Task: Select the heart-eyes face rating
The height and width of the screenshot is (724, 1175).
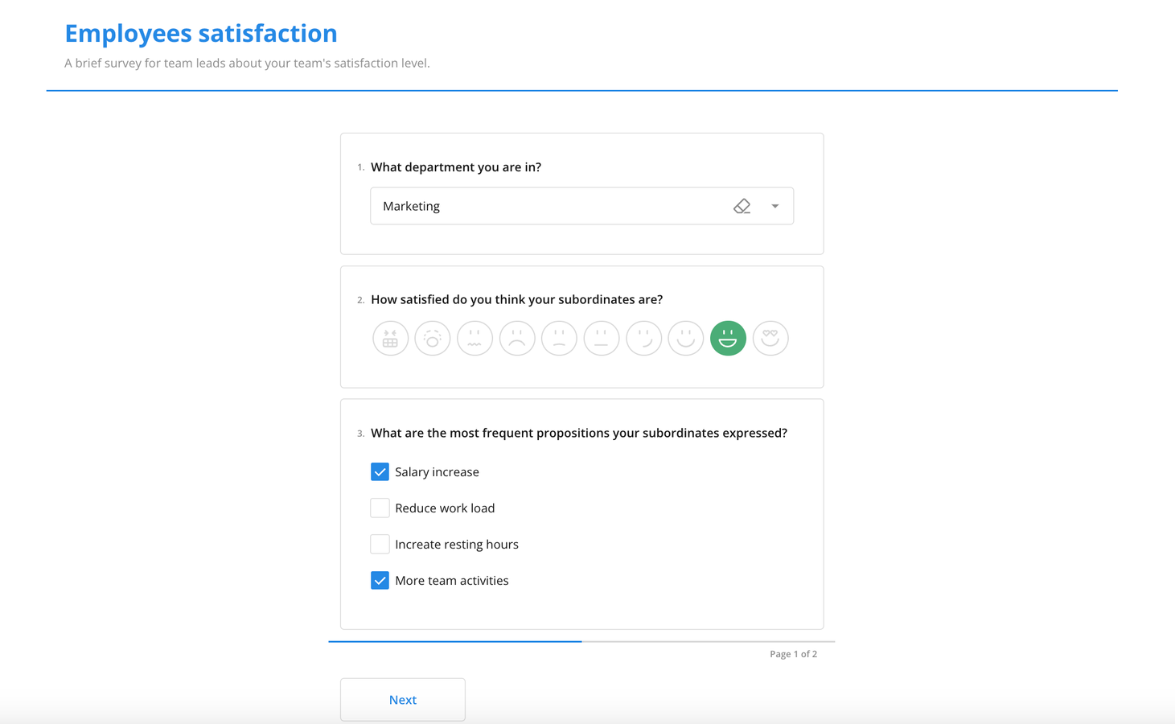Action: pyautogui.click(x=770, y=338)
